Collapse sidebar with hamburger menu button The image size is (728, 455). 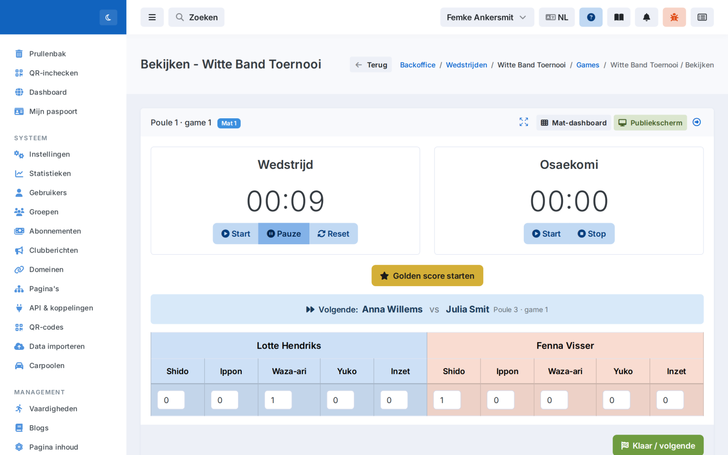click(152, 17)
